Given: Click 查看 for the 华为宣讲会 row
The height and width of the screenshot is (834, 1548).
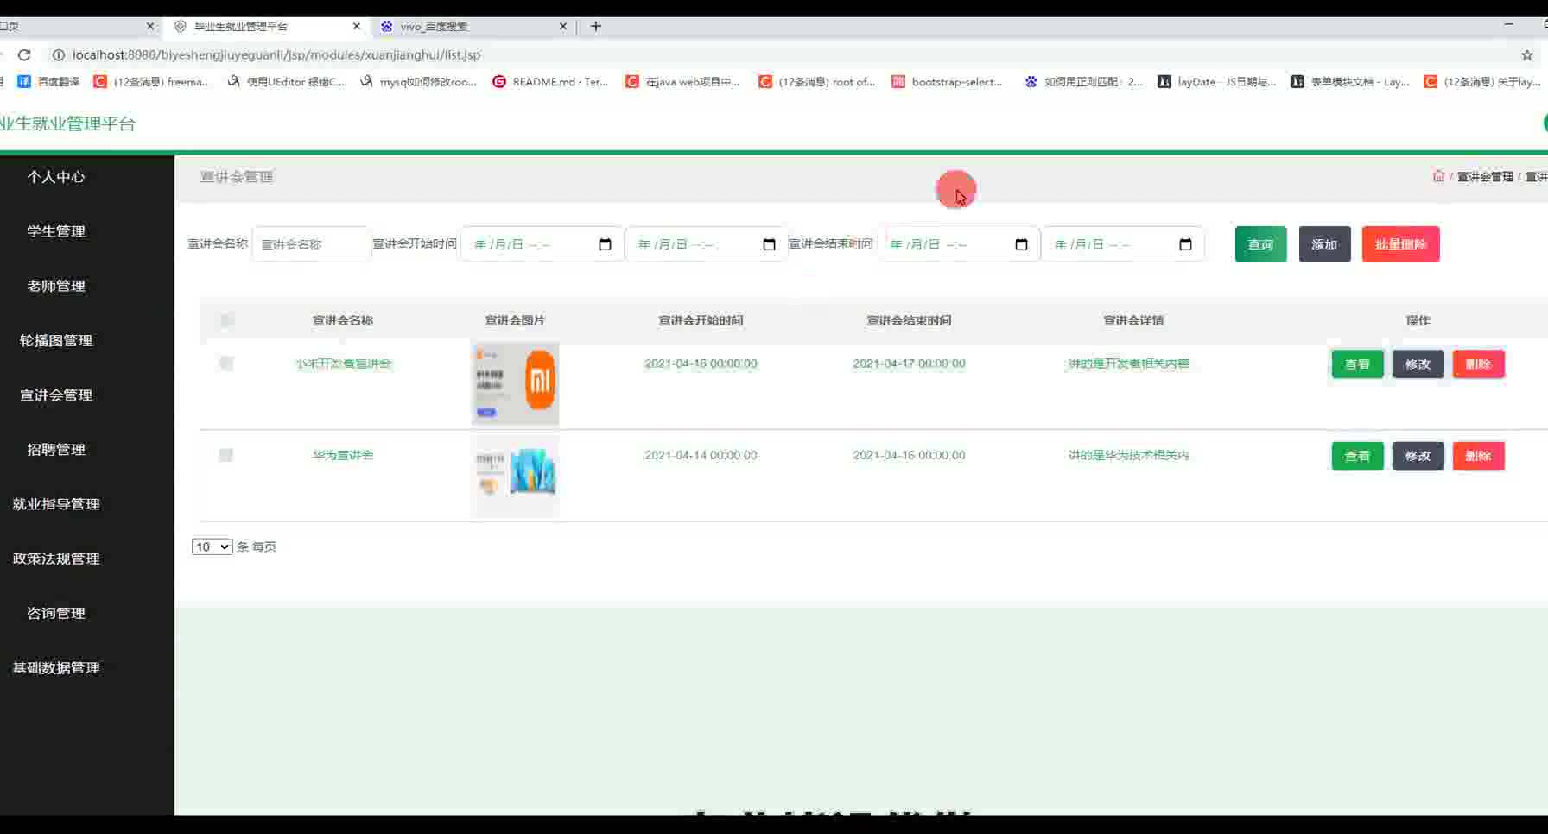Looking at the screenshot, I should (1357, 456).
